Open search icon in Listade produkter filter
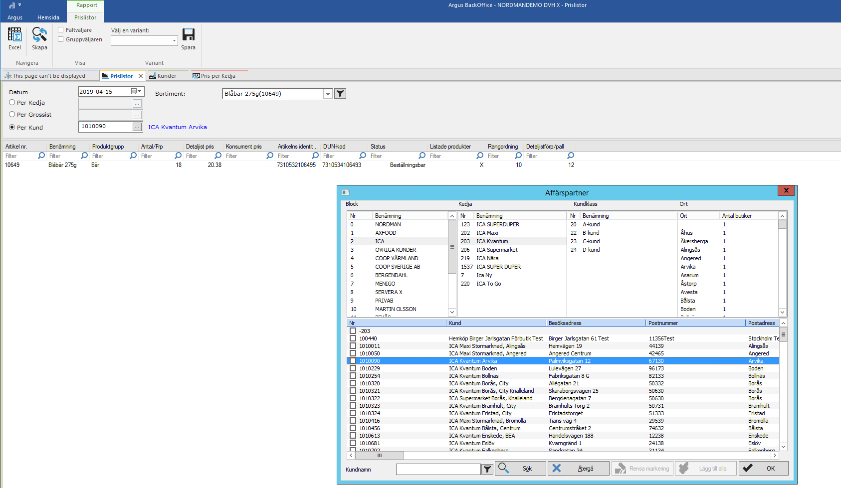The height and width of the screenshot is (488, 841). [x=480, y=156]
